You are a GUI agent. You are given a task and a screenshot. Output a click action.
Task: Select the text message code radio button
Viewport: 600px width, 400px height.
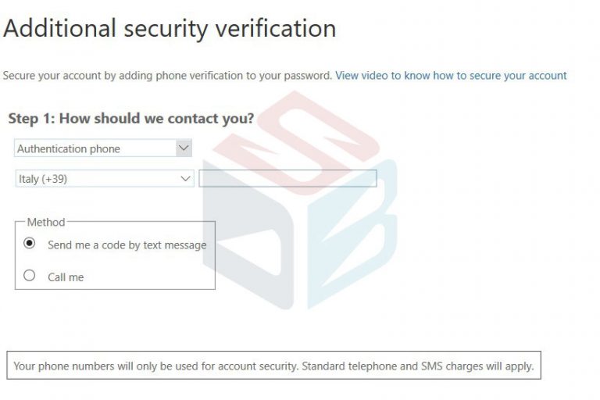point(30,244)
